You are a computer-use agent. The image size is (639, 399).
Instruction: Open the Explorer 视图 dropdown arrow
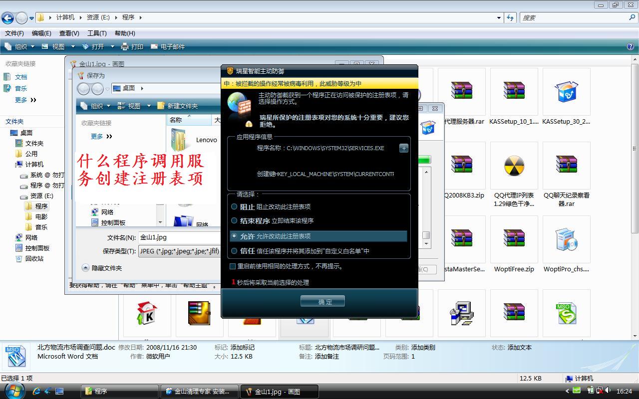tap(72, 46)
